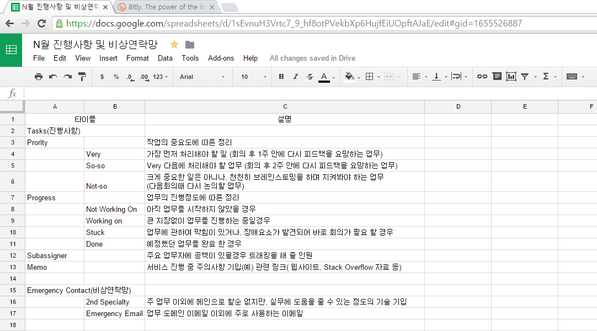Open the Format menu

click(x=137, y=58)
